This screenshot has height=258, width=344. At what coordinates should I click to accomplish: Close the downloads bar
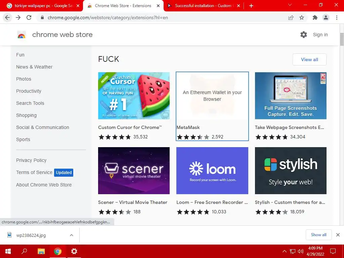338,235
